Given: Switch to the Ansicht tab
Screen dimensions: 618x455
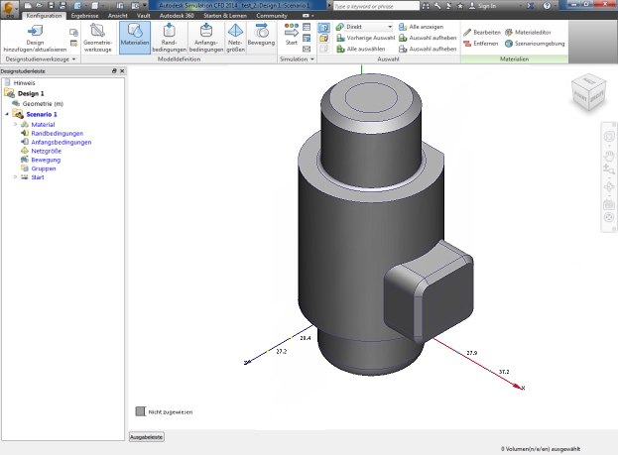Looking at the screenshot, I should point(117,16).
